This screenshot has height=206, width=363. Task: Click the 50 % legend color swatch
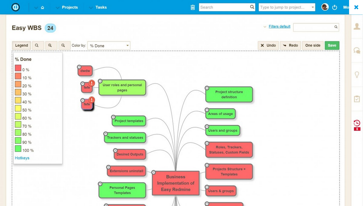coord(18,108)
